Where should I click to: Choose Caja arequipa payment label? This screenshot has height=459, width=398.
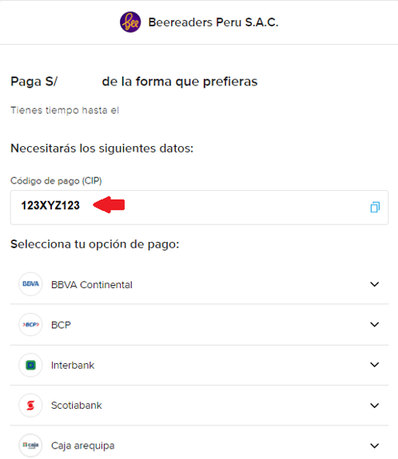coord(83,445)
